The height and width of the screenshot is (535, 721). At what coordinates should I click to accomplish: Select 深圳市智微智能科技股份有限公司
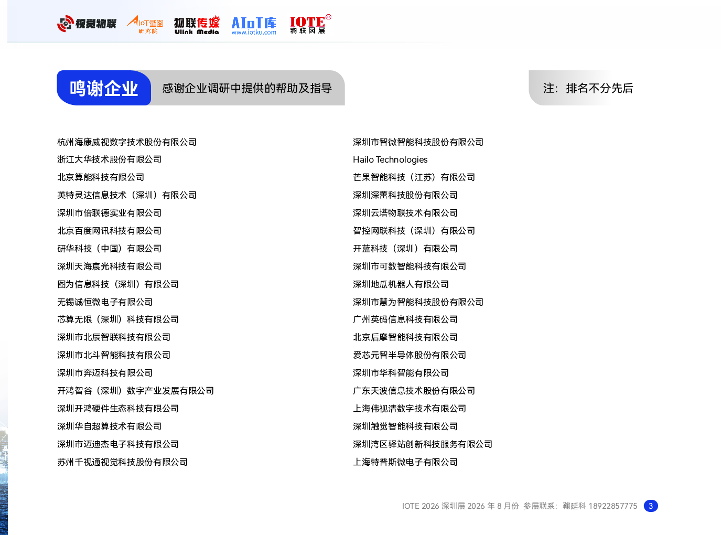[418, 142]
